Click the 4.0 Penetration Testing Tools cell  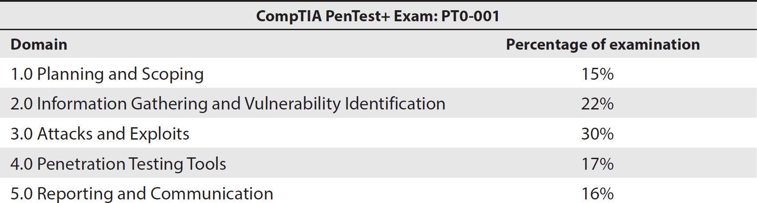point(118,164)
